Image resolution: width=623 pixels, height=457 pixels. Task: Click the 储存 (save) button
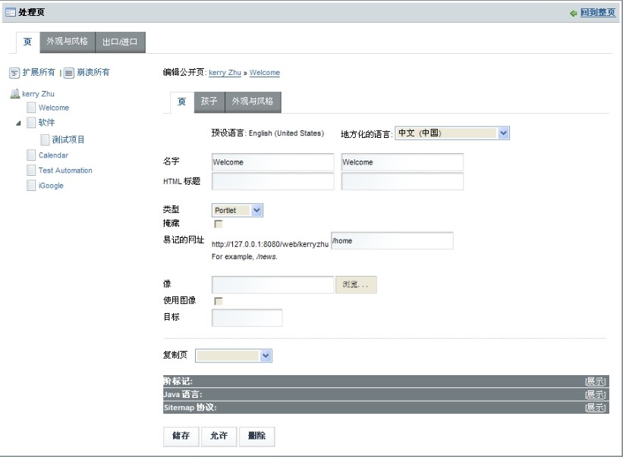pos(181,436)
